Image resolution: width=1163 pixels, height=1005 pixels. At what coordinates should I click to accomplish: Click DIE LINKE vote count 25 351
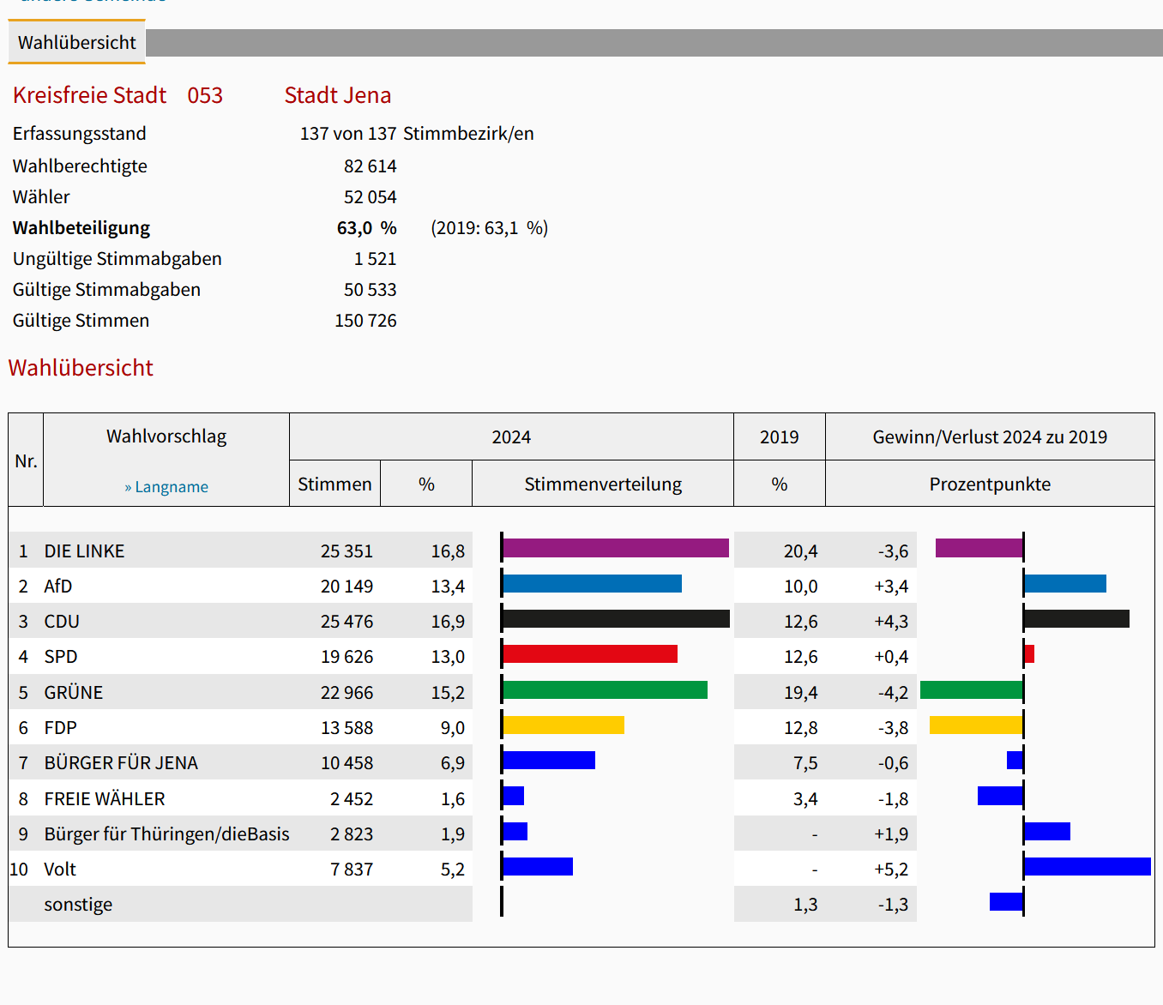point(346,551)
